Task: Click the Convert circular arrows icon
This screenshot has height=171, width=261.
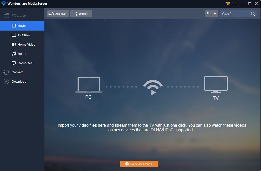Action: tap(6, 72)
